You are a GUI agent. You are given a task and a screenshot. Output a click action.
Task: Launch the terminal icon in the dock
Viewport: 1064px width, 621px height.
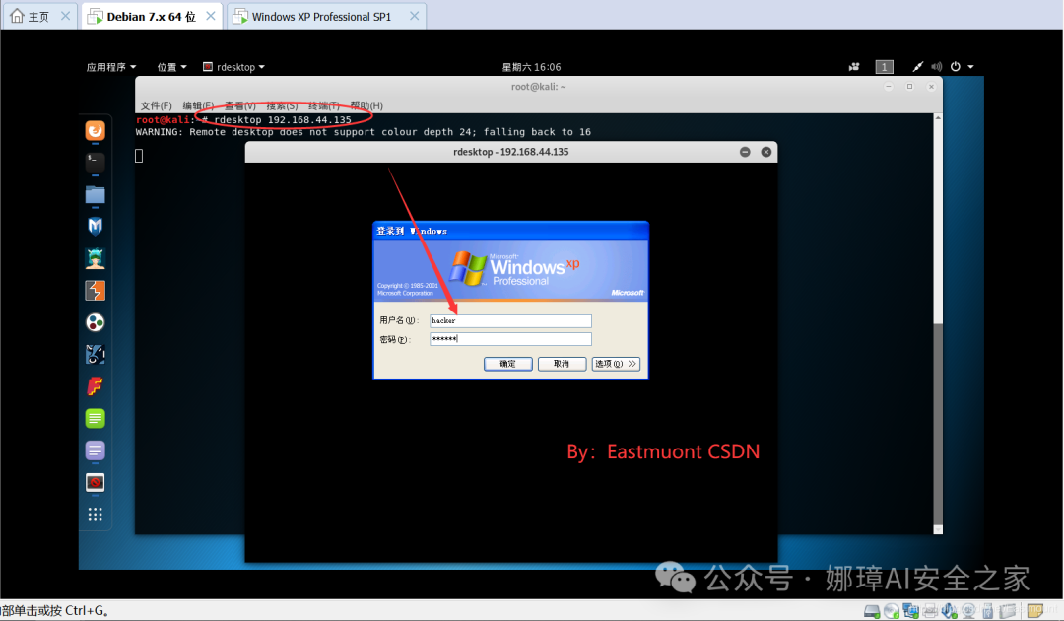(x=95, y=162)
